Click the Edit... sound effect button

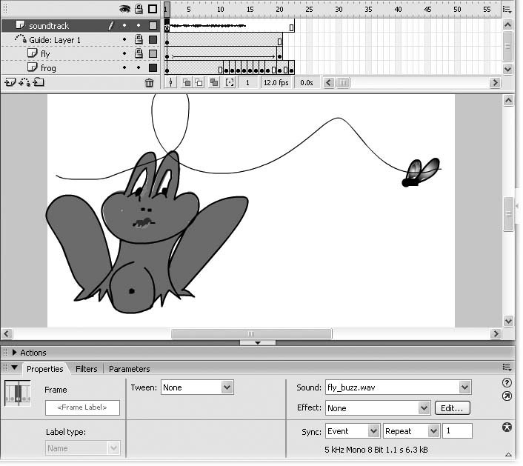click(452, 408)
